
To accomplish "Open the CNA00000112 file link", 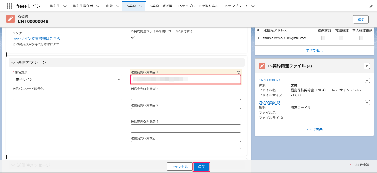I will pyautogui.click(x=269, y=103).
